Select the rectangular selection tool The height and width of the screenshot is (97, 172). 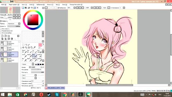tap(23, 45)
